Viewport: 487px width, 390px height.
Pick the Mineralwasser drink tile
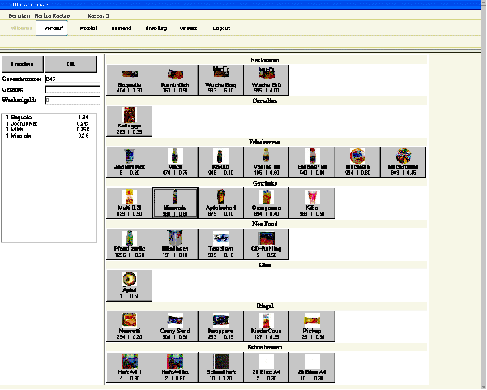point(175,201)
